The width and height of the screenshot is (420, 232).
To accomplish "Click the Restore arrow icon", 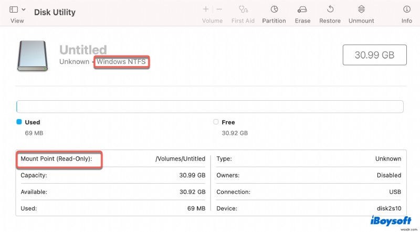I will [330, 9].
